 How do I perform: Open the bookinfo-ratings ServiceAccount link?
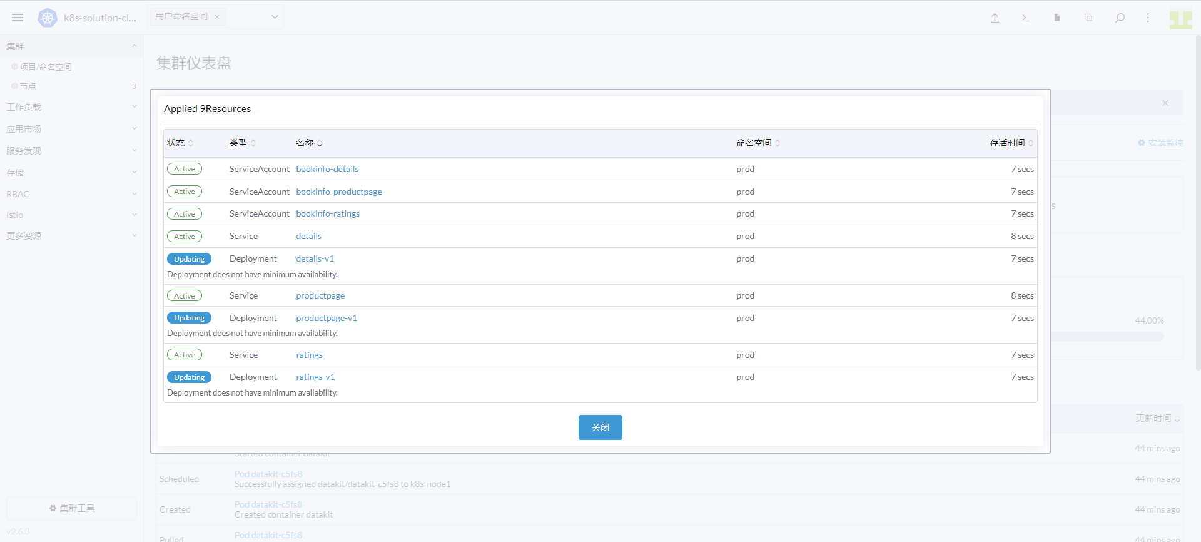point(328,213)
